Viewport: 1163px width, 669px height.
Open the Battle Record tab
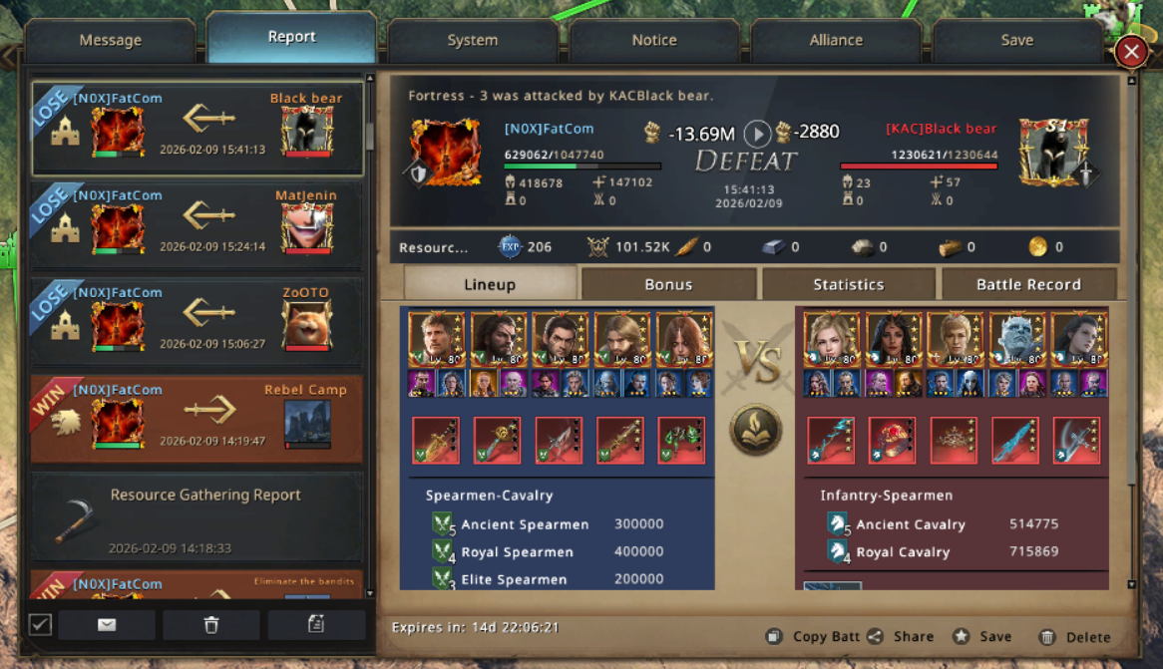pos(1028,285)
